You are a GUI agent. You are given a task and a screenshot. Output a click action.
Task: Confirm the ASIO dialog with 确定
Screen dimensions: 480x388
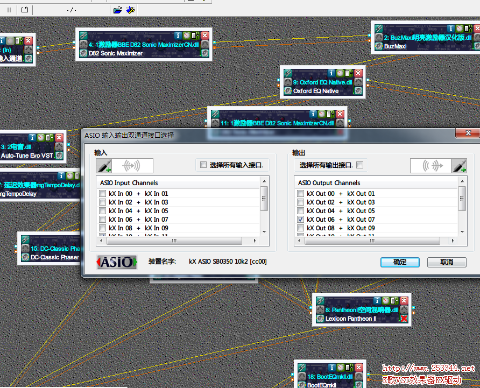400,262
